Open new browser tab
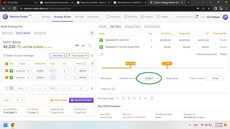This screenshot has height=129, width=230. (x=188, y=2)
